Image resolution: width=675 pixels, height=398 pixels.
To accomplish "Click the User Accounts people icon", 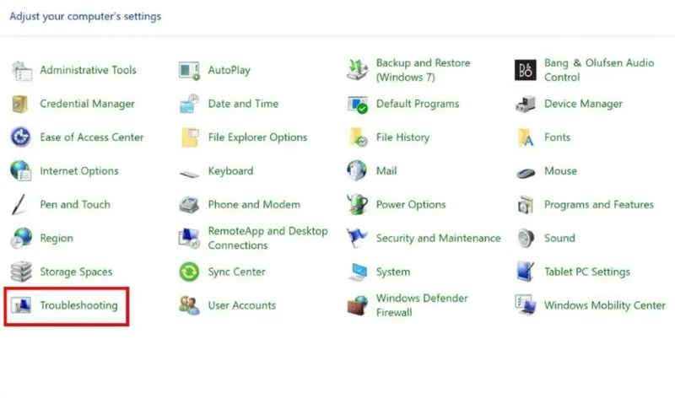I will click(x=189, y=305).
